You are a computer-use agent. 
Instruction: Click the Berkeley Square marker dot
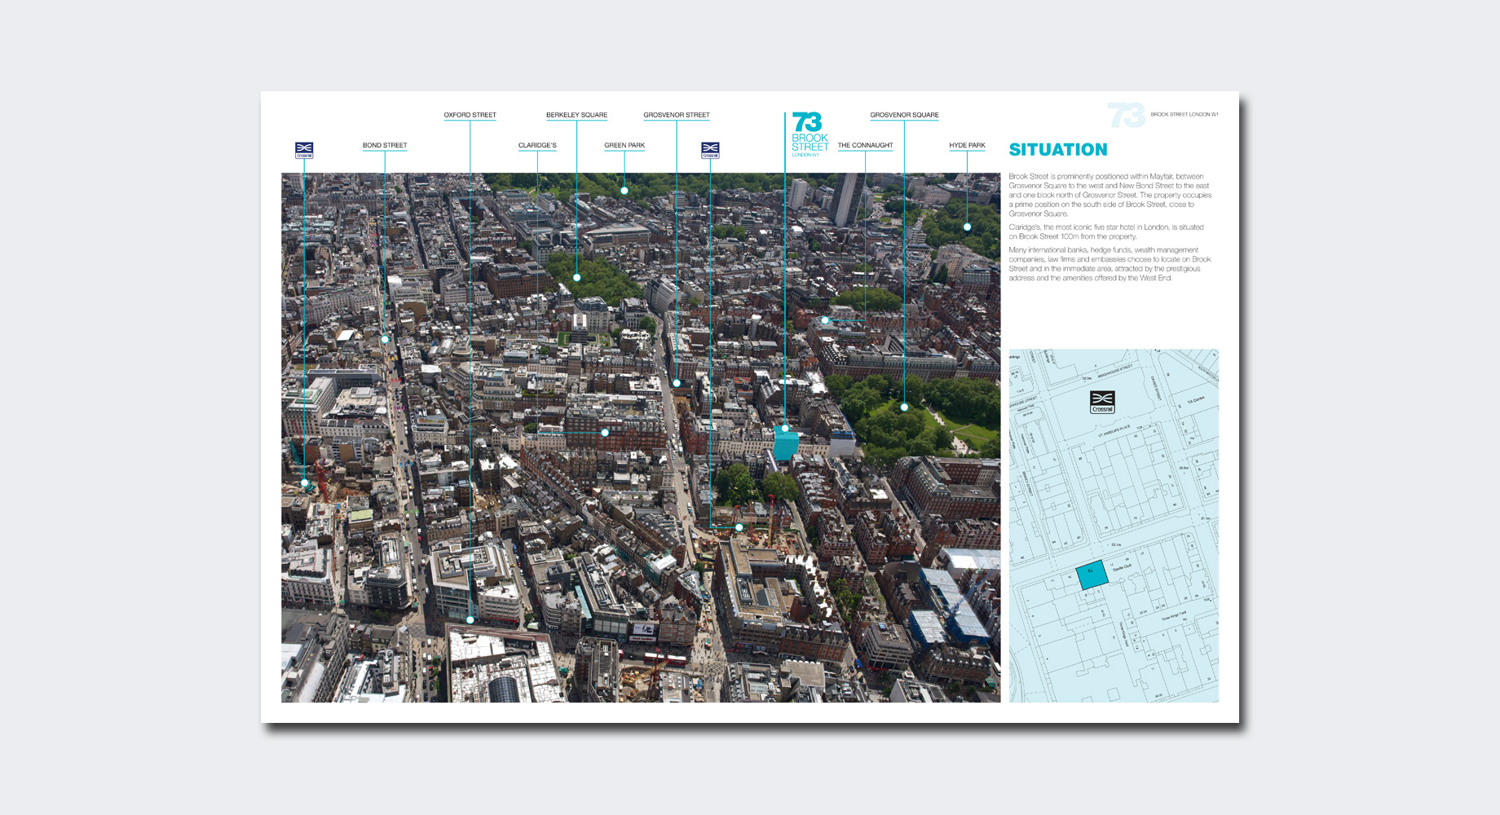coord(576,278)
